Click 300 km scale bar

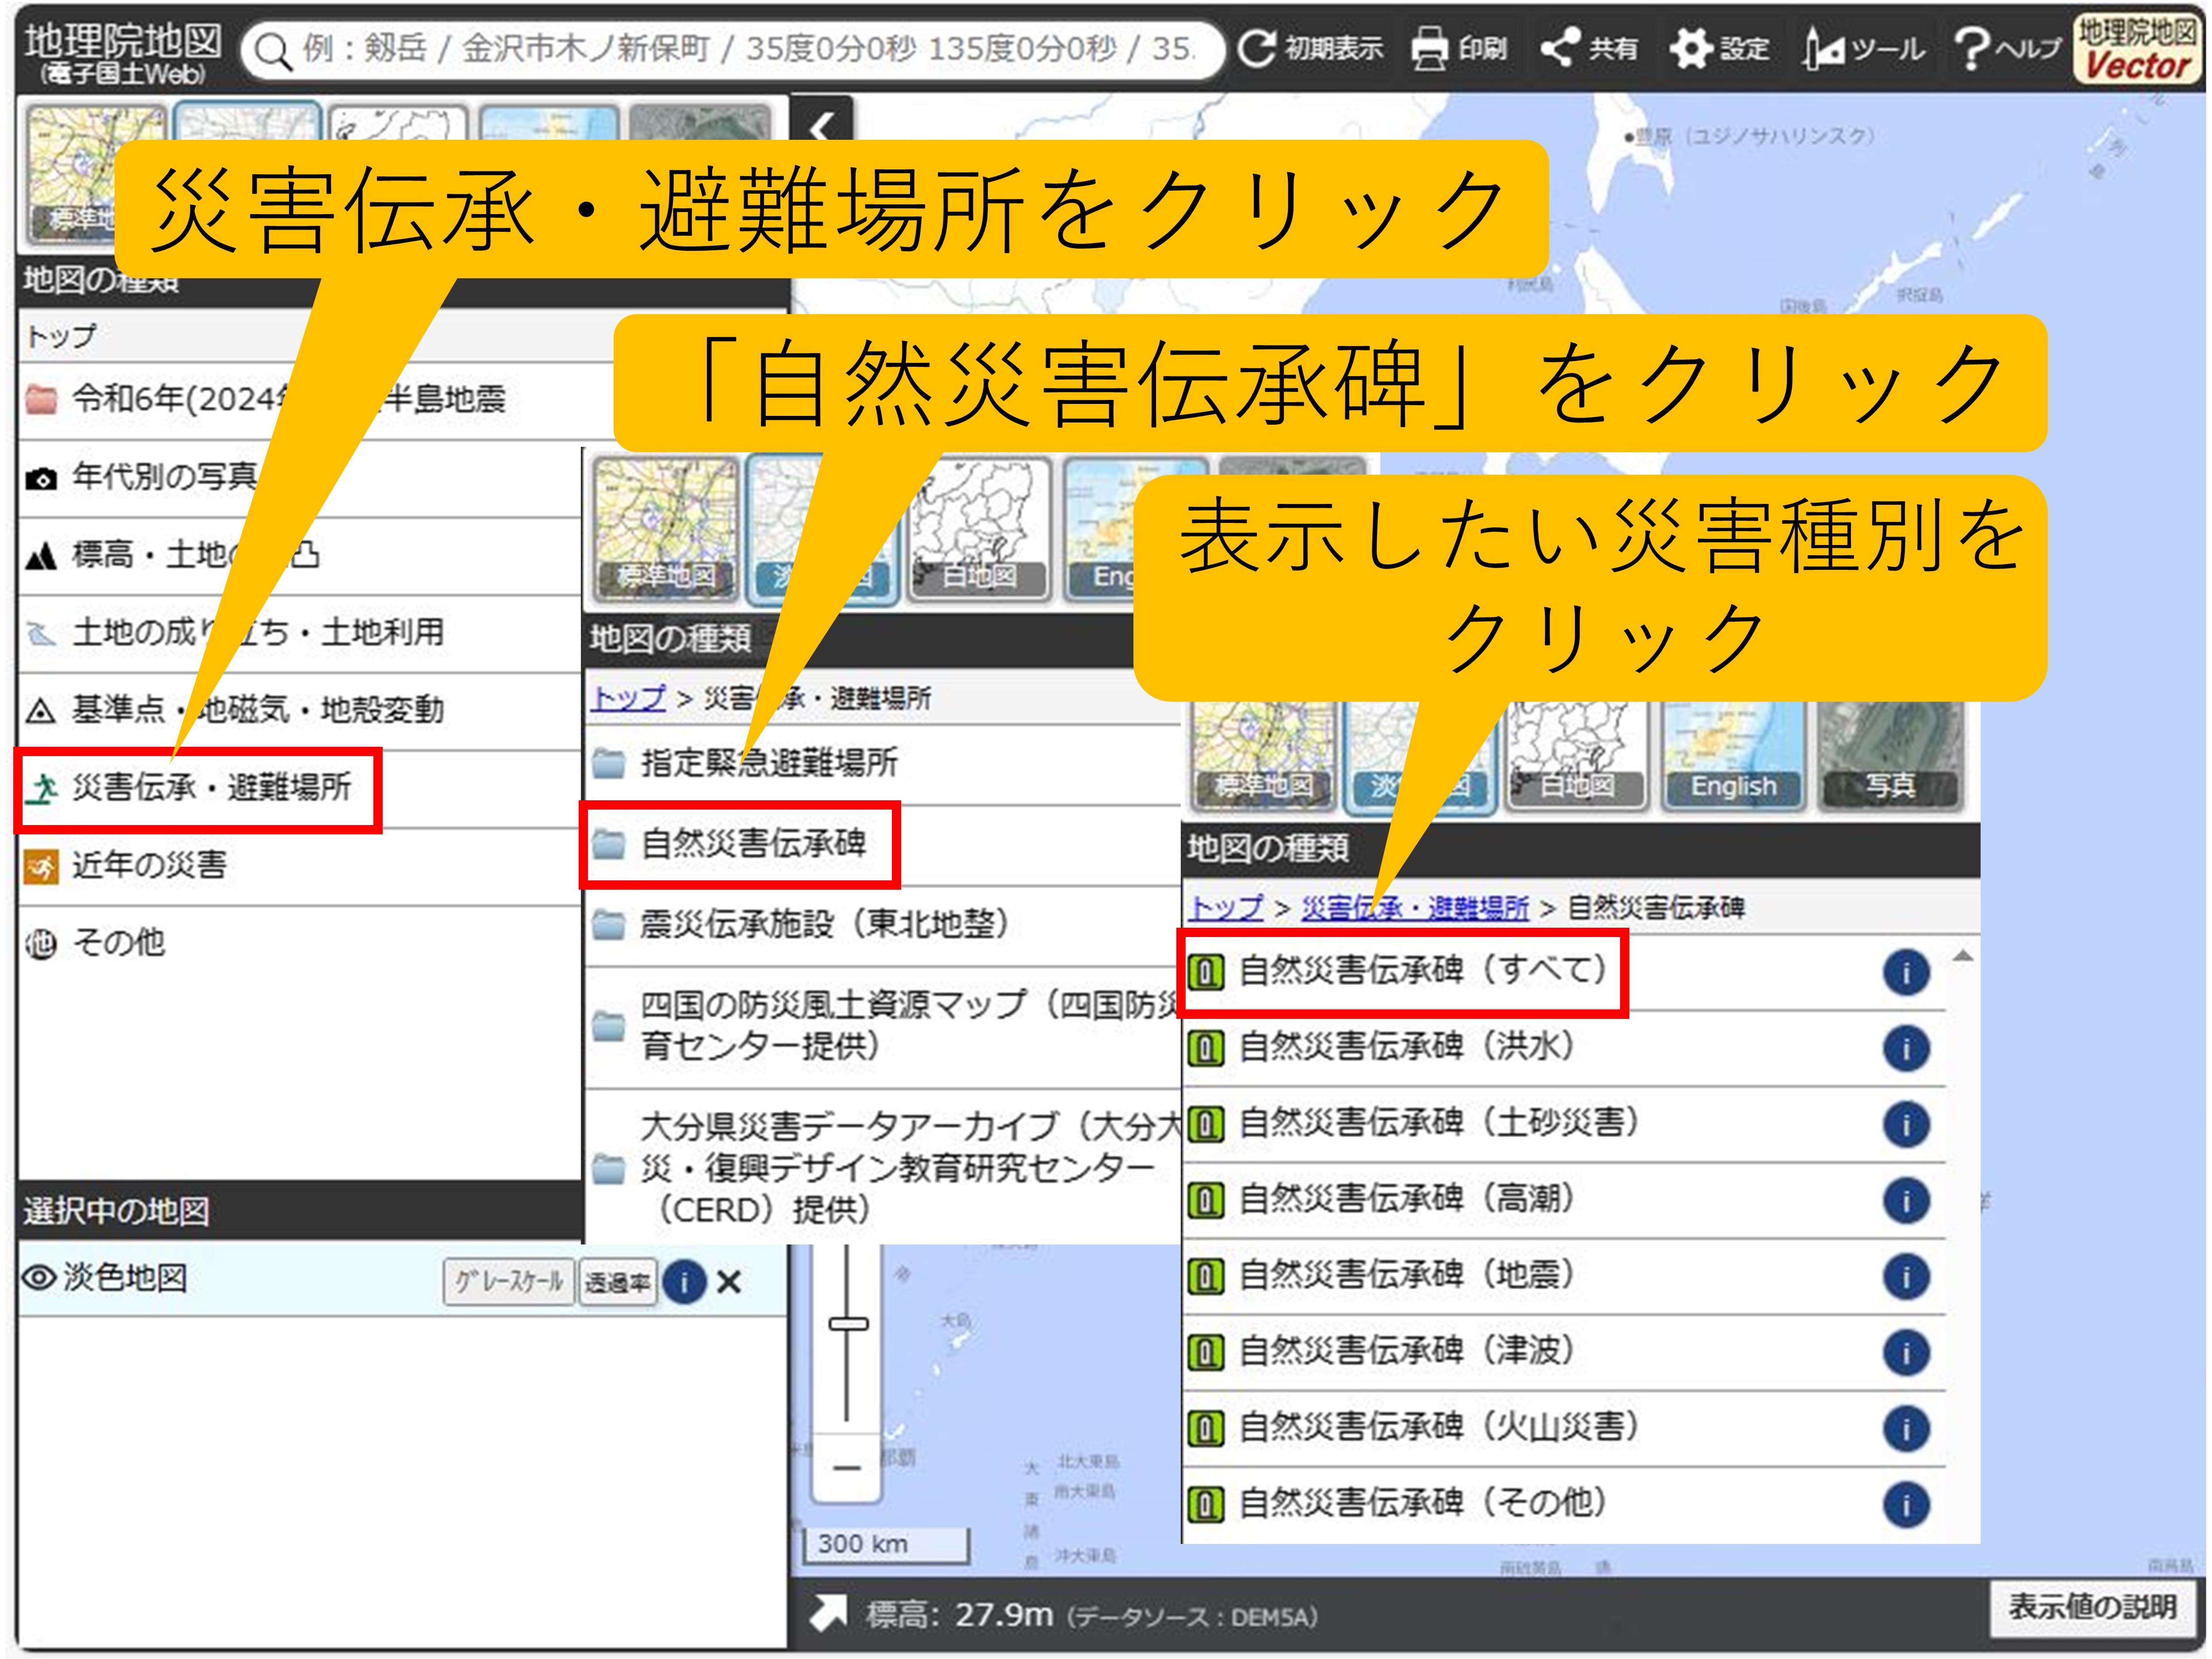click(886, 1545)
